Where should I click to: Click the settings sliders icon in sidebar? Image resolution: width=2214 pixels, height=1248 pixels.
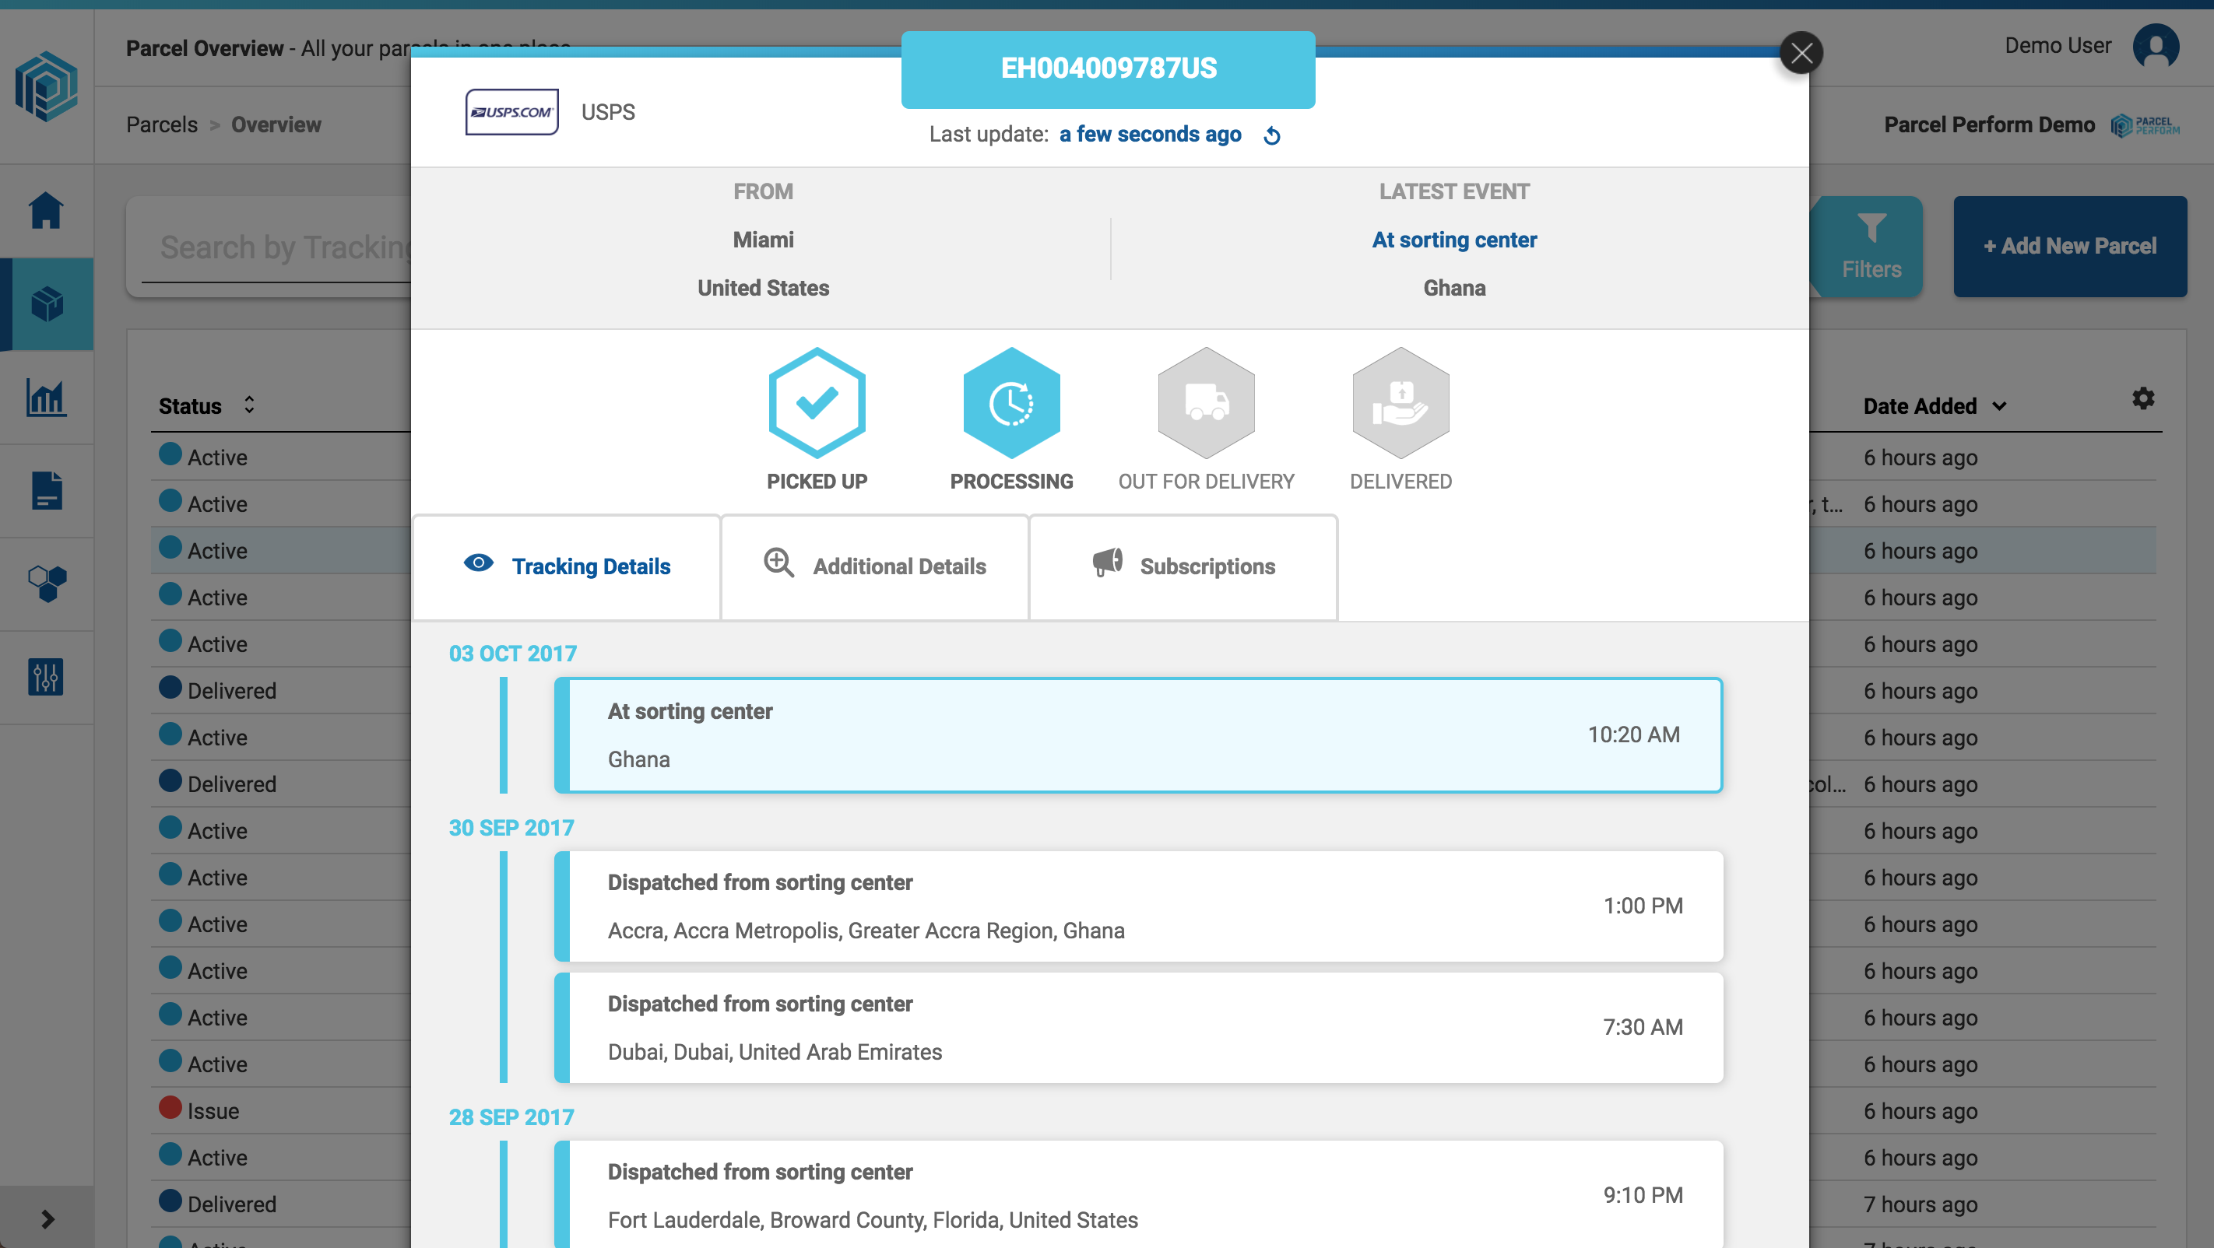[47, 678]
